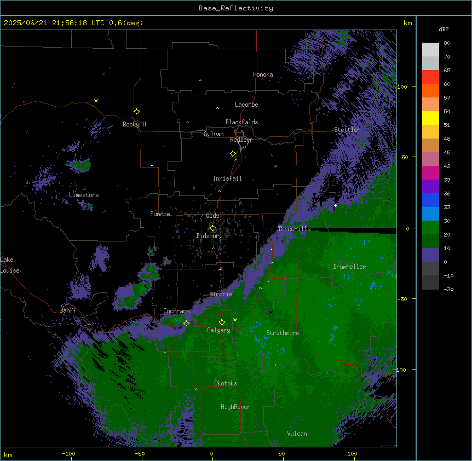Select the Banff town label
The height and width of the screenshot is (461, 472).
click(x=68, y=310)
